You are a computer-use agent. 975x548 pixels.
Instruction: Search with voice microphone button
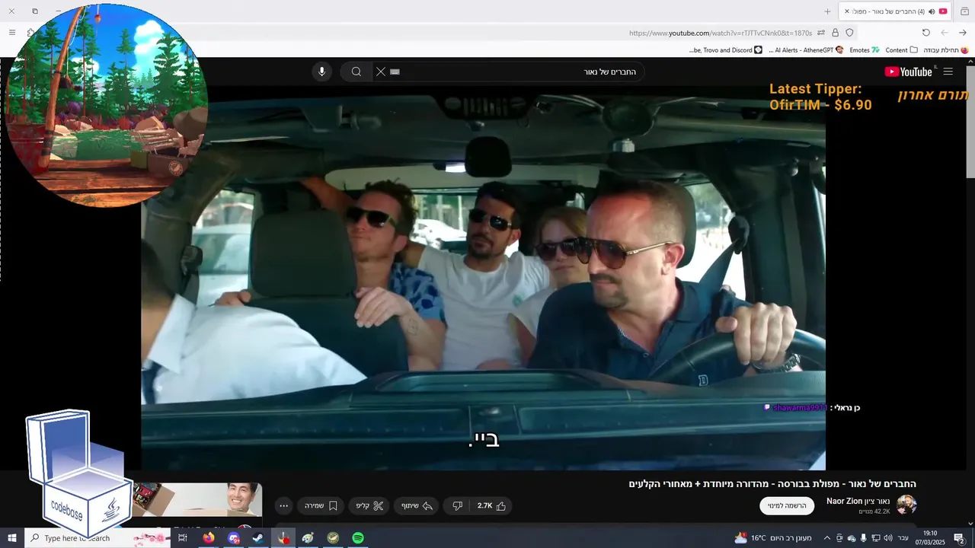click(321, 72)
